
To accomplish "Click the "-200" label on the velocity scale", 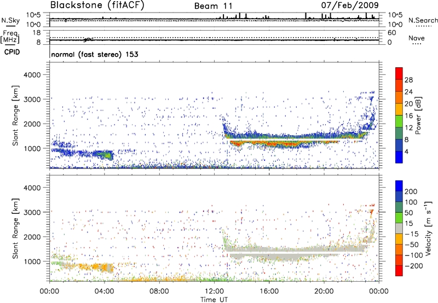I will (413, 266).
